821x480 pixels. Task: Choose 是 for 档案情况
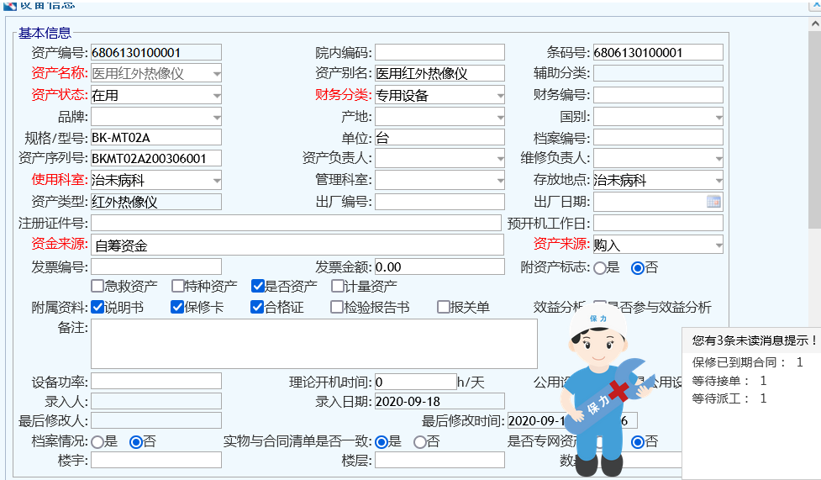pyautogui.click(x=97, y=442)
